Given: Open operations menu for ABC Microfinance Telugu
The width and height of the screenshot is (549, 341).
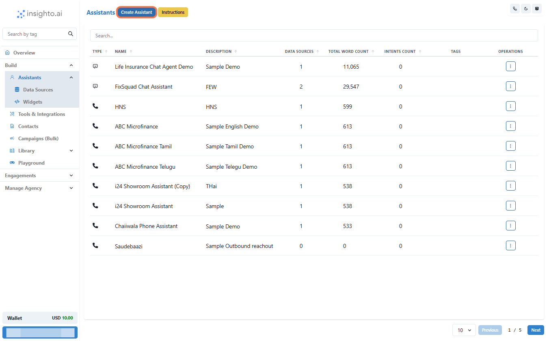Looking at the screenshot, I should click(x=511, y=166).
